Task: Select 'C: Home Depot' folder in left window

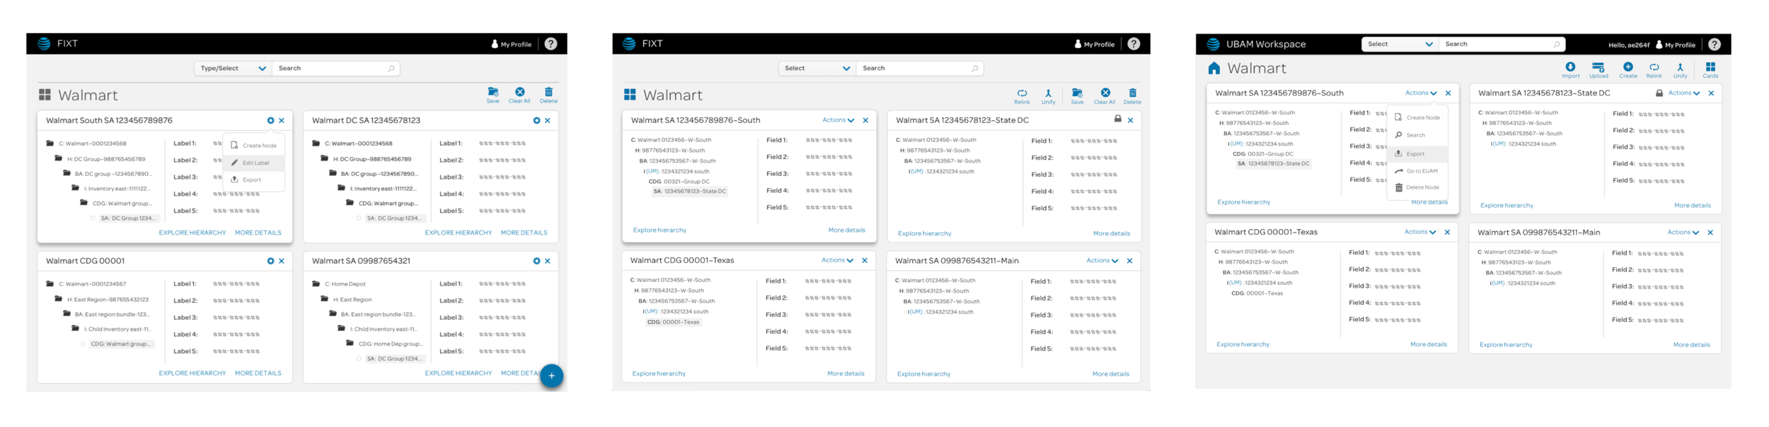Action: pos(339,284)
